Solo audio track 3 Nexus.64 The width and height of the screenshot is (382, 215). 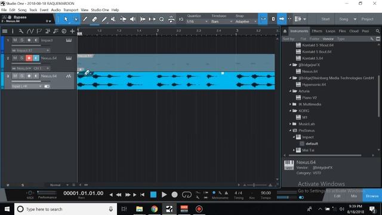click(x=21, y=76)
